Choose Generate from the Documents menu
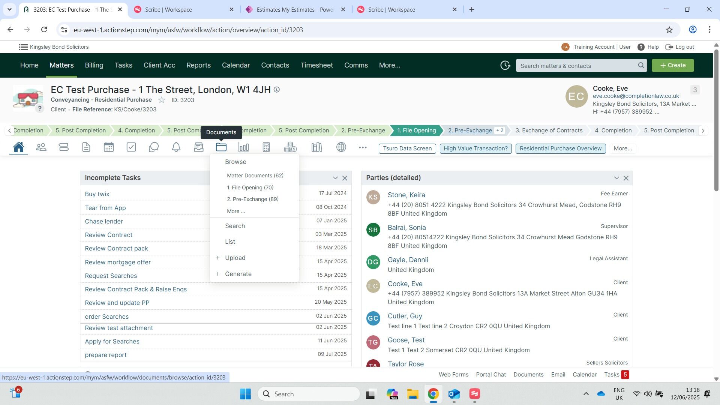 [238, 274]
